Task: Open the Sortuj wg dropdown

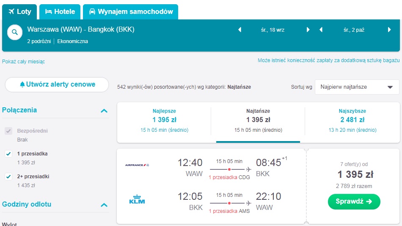Action: pos(357,87)
